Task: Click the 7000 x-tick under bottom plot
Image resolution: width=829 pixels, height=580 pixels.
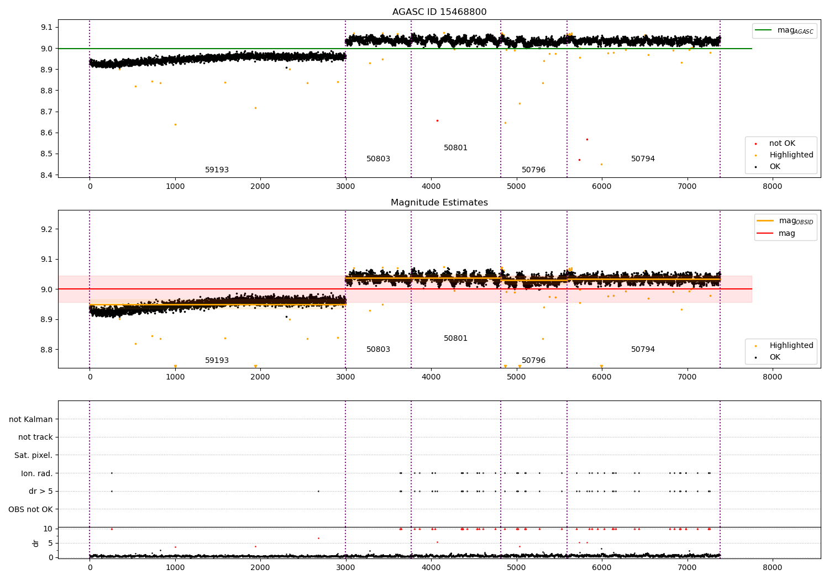Action: tap(687, 568)
